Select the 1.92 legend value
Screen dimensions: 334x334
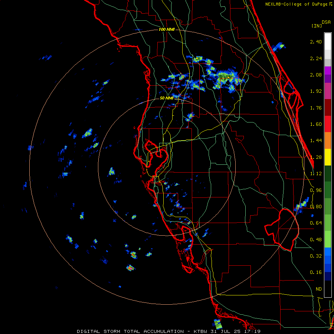[316, 91]
